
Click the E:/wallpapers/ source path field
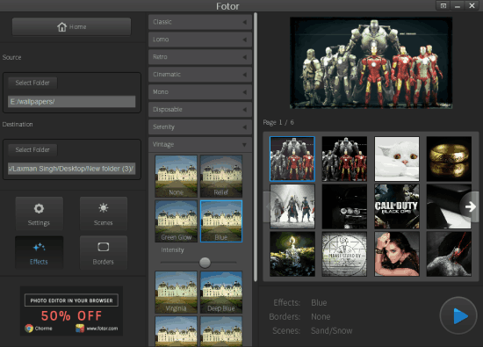click(71, 102)
